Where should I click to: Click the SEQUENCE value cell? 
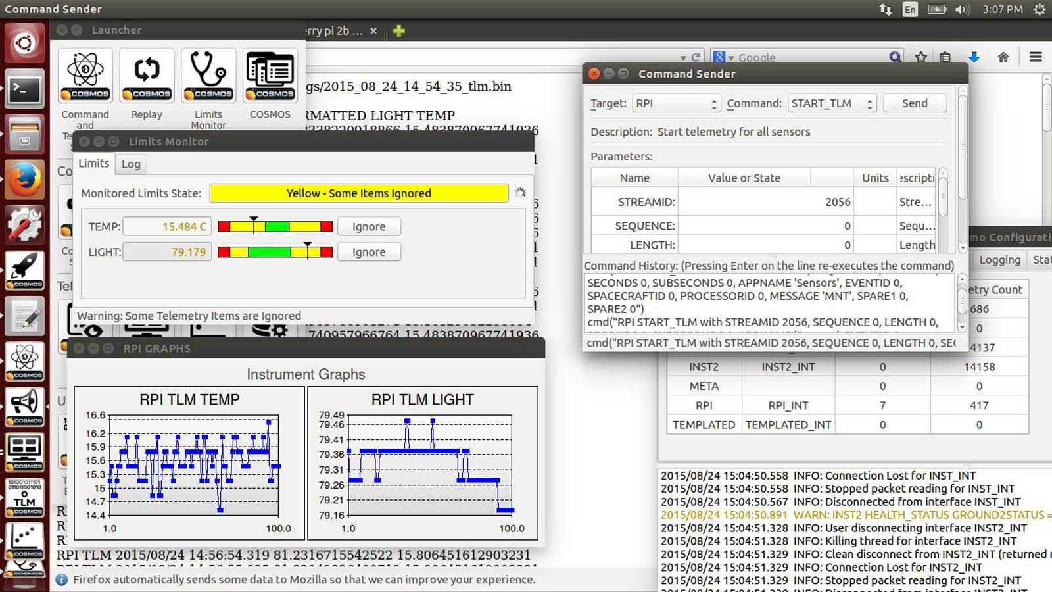(x=766, y=226)
